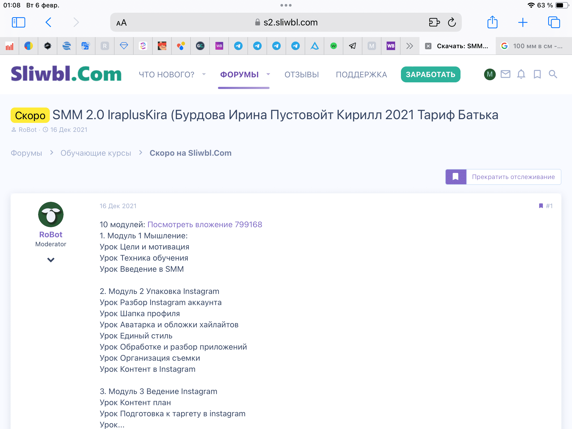This screenshot has height=429, width=572.
Task: Go to 'Скоро на Sliwbl.Com' breadcrumb
Action: click(190, 153)
